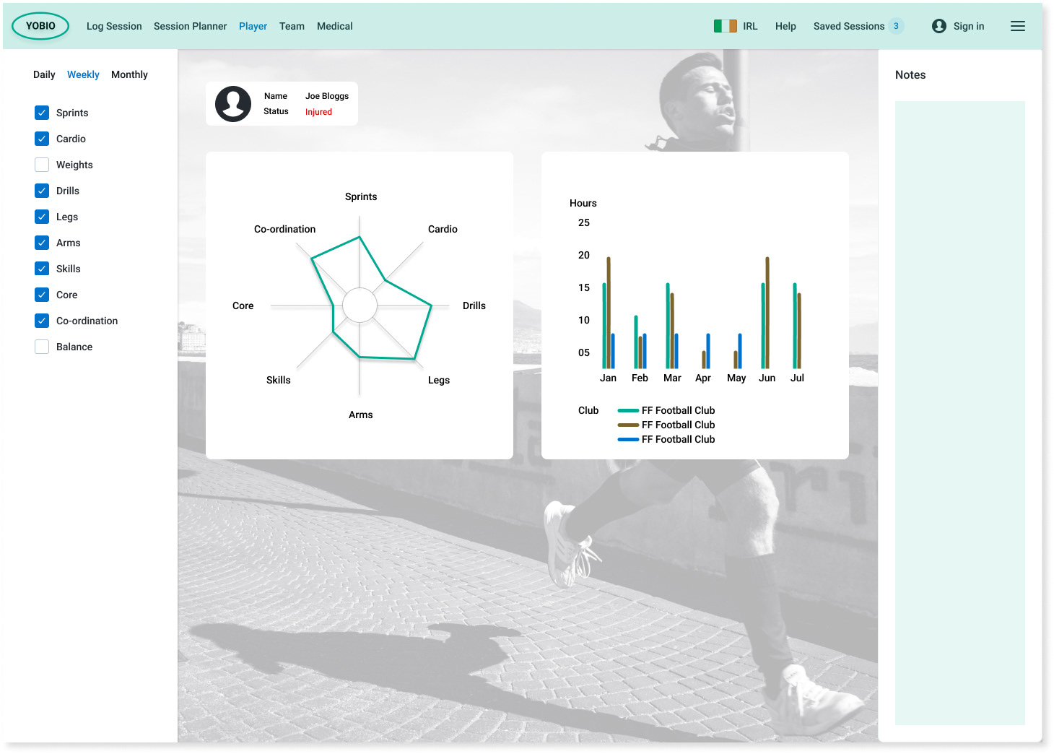1054x754 pixels.
Task: Select IRL country label
Action: [751, 26]
